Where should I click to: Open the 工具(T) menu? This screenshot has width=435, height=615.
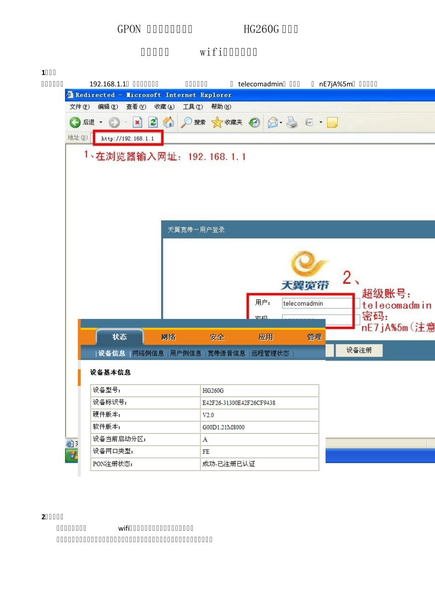click(193, 107)
